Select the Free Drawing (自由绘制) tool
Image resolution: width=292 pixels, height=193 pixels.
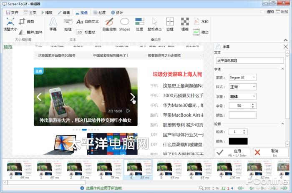(109, 24)
